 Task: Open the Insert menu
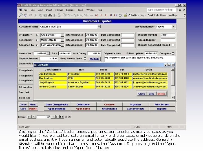pos(49,10)
